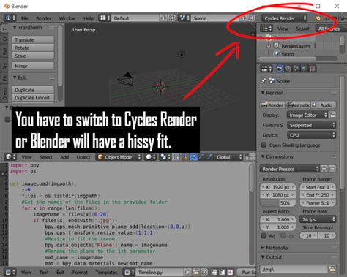This screenshot has width=347, height=277.
Task: Open the viewport shading sphere selector
Action: pos(151,157)
